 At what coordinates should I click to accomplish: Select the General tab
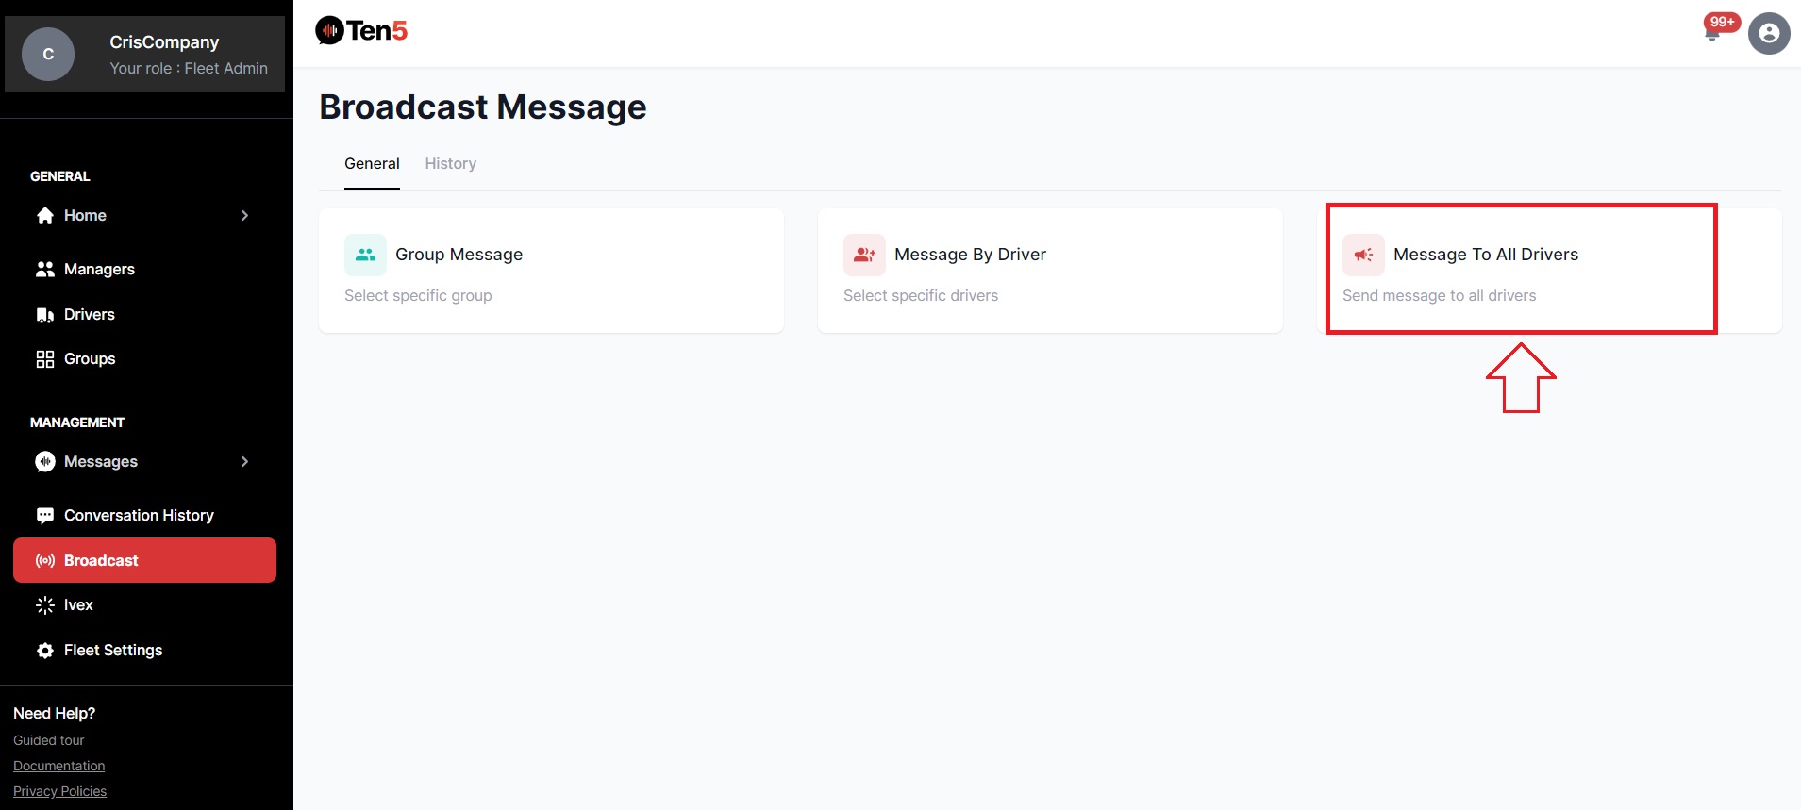[372, 164]
